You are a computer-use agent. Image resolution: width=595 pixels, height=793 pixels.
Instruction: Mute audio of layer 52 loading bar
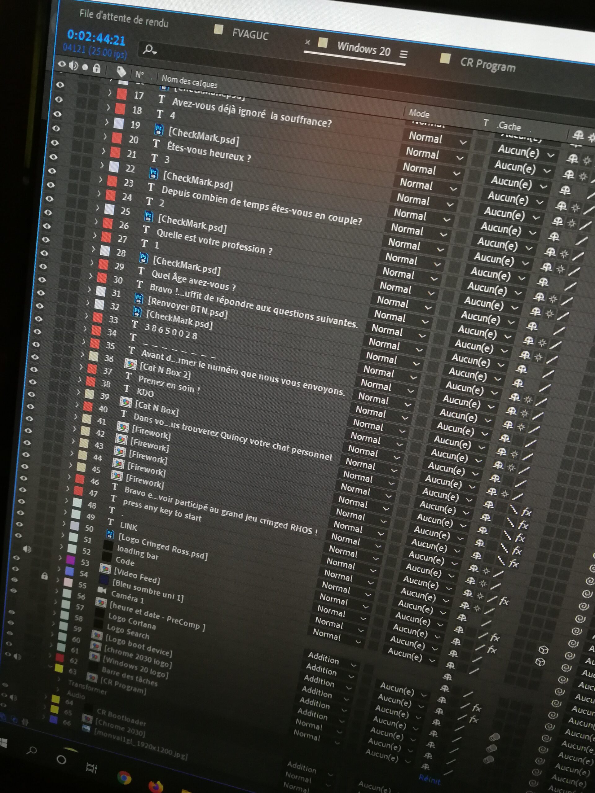pyautogui.click(x=27, y=549)
